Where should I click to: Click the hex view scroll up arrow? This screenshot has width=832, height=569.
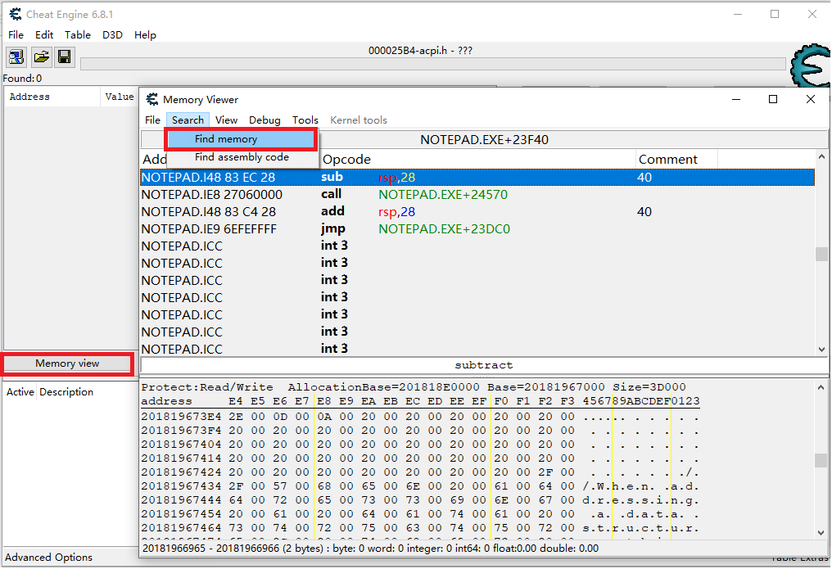[821, 387]
